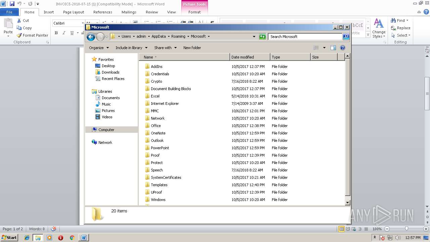Viewport: 430px width, 242px height.
Task: Click the Change Styles icon
Action: (379, 24)
